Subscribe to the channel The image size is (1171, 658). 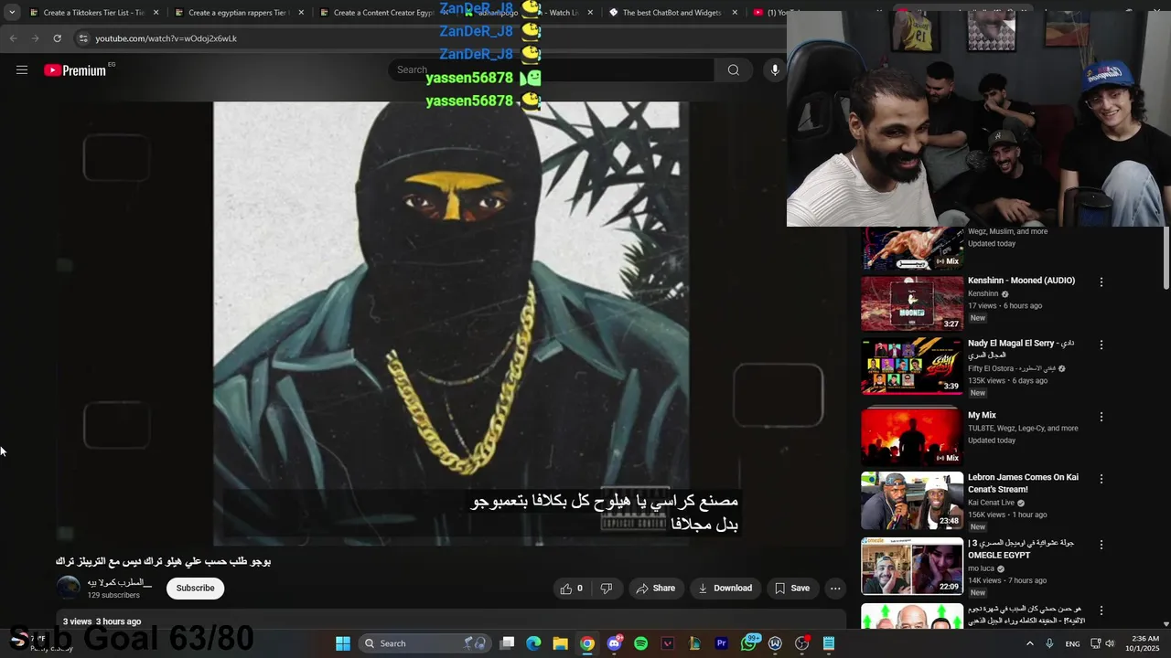point(196,588)
